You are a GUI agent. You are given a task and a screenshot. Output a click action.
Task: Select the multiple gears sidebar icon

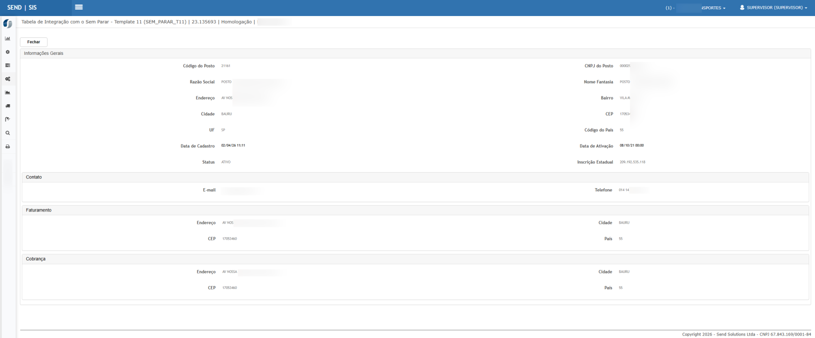(x=7, y=79)
